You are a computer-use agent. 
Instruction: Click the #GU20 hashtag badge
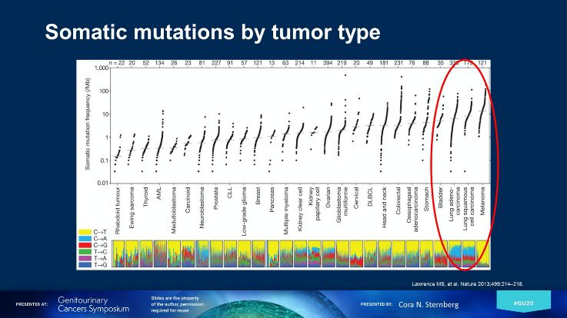point(524,302)
